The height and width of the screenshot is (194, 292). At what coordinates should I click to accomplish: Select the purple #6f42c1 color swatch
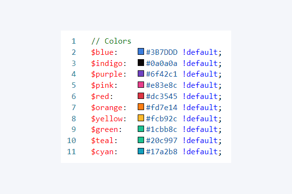click(141, 74)
